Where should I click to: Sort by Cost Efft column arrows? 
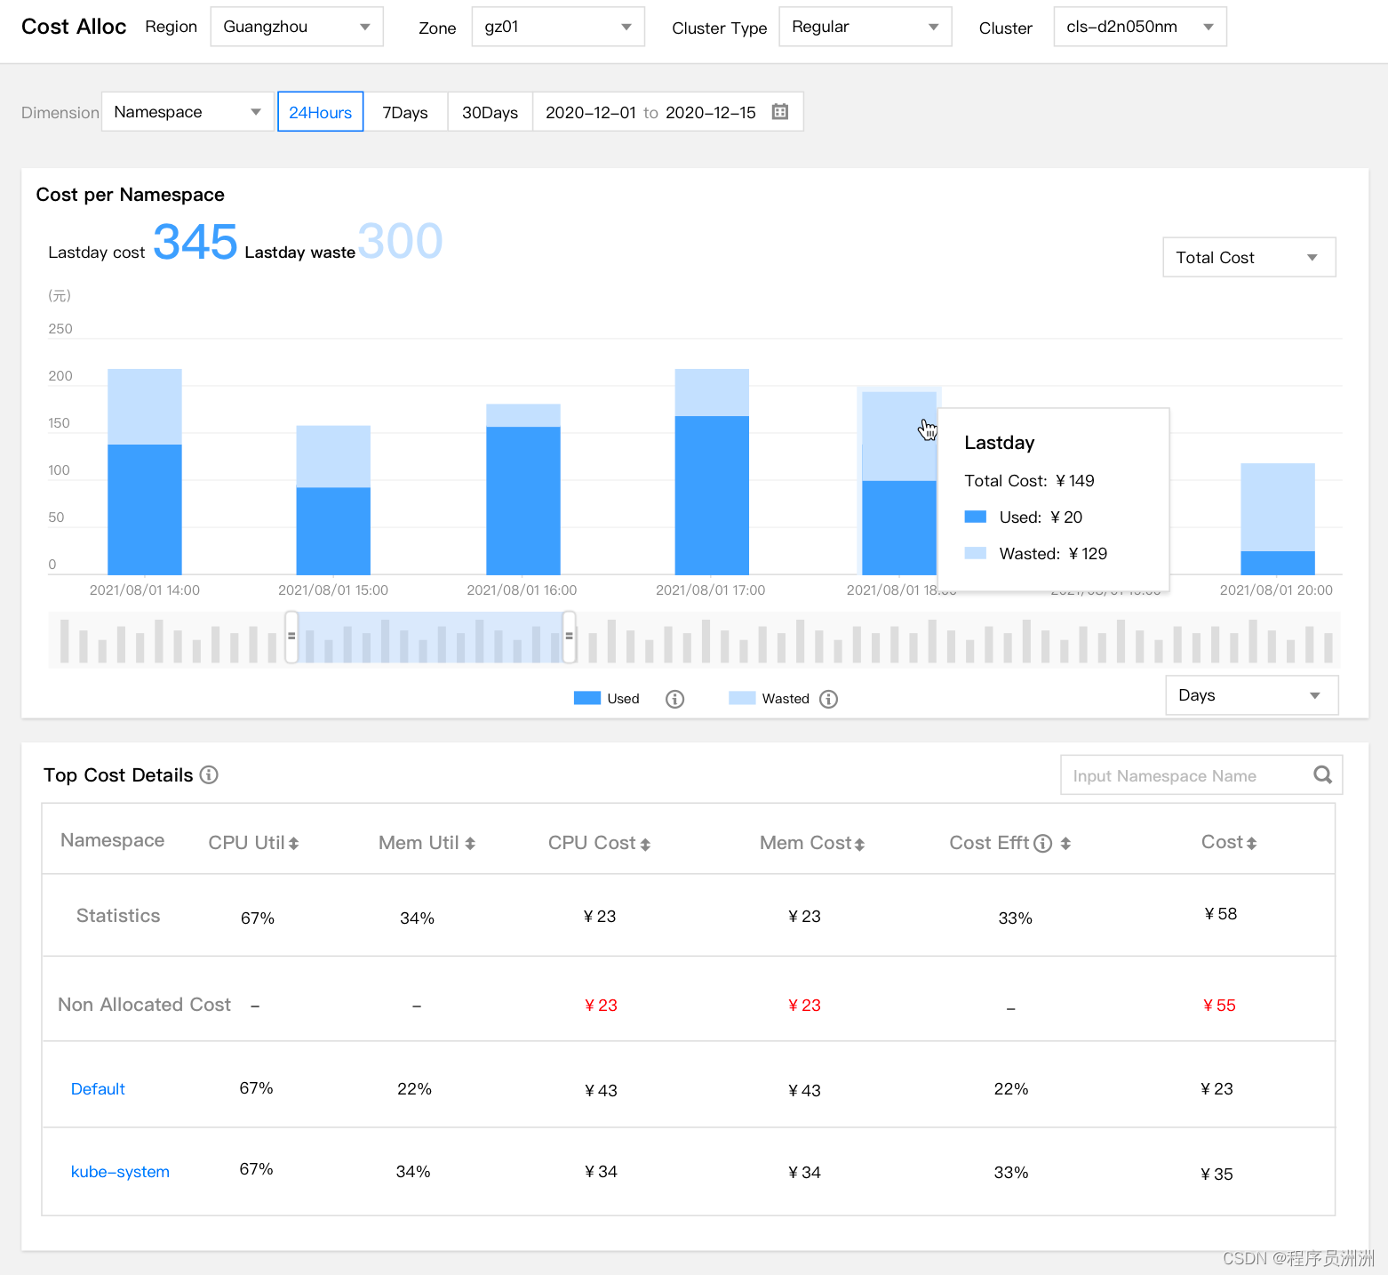pos(1065,843)
